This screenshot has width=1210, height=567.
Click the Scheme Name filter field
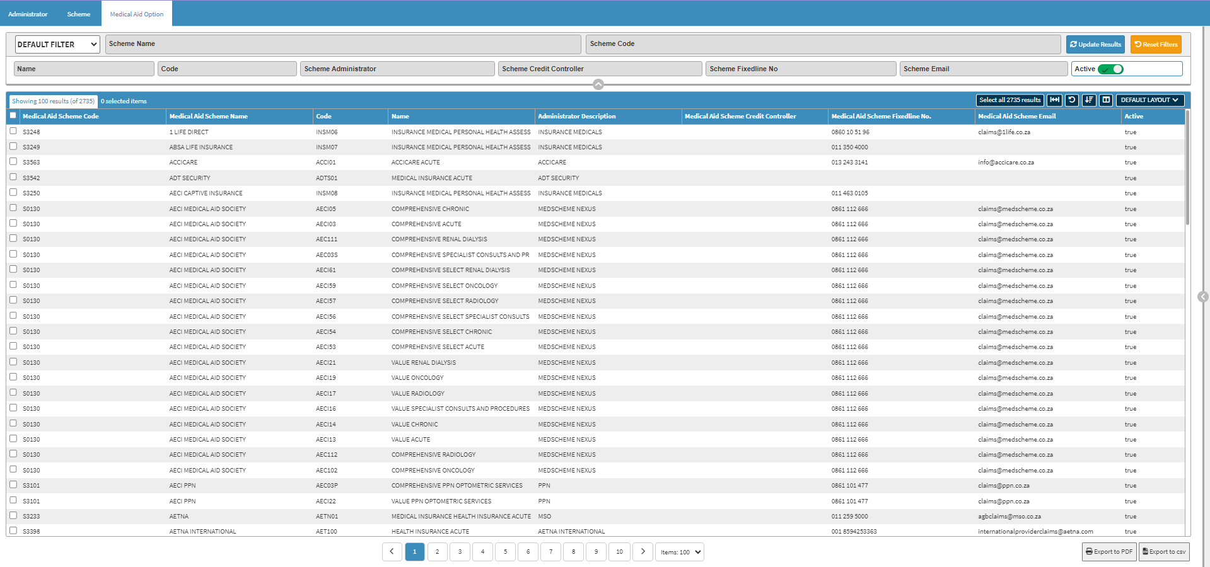coord(343,44)
